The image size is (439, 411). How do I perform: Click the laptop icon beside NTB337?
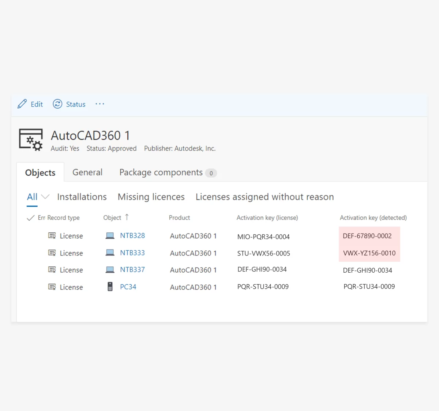(110, 270)
